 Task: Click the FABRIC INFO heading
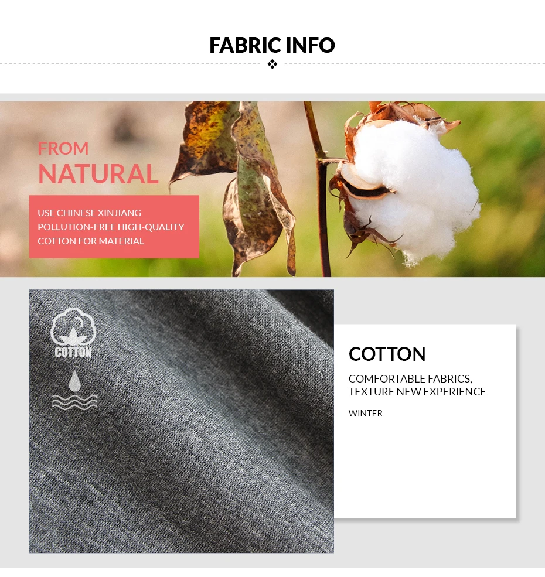tap(272, 45)
